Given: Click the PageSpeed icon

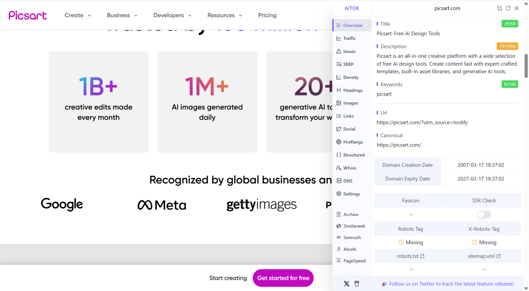Looking at the screenshot, I should pos(339,261).
